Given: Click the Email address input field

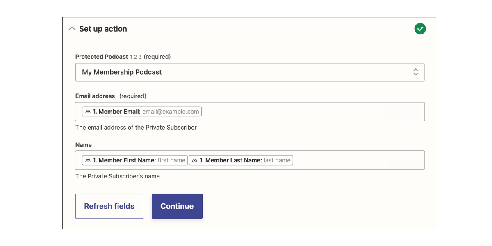Looking at the screenshot, I should 250,112.
